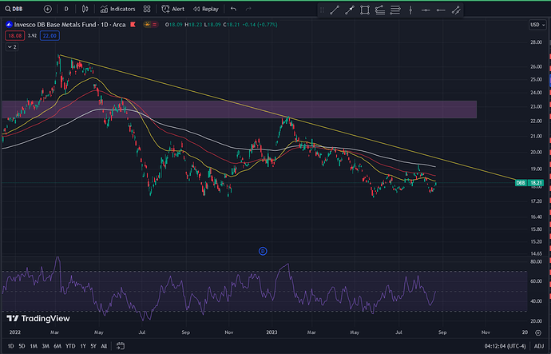Click the undo arrow
Image resolution: width=551 pixels, height=354 pixels.
click(233, 10)
